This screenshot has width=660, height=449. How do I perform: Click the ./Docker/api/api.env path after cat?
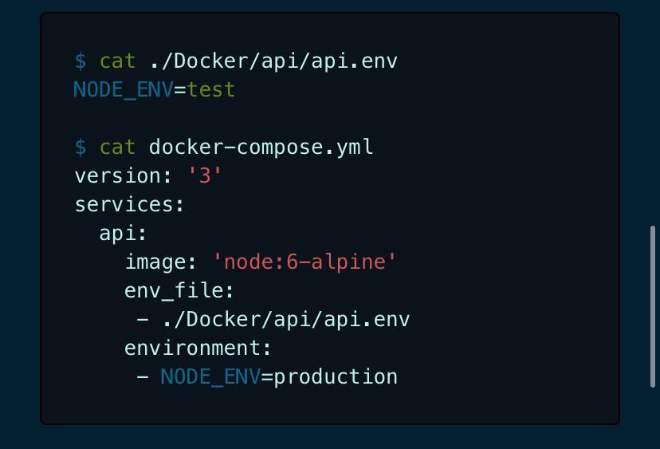pyautogui.click(x=273, y=61)
